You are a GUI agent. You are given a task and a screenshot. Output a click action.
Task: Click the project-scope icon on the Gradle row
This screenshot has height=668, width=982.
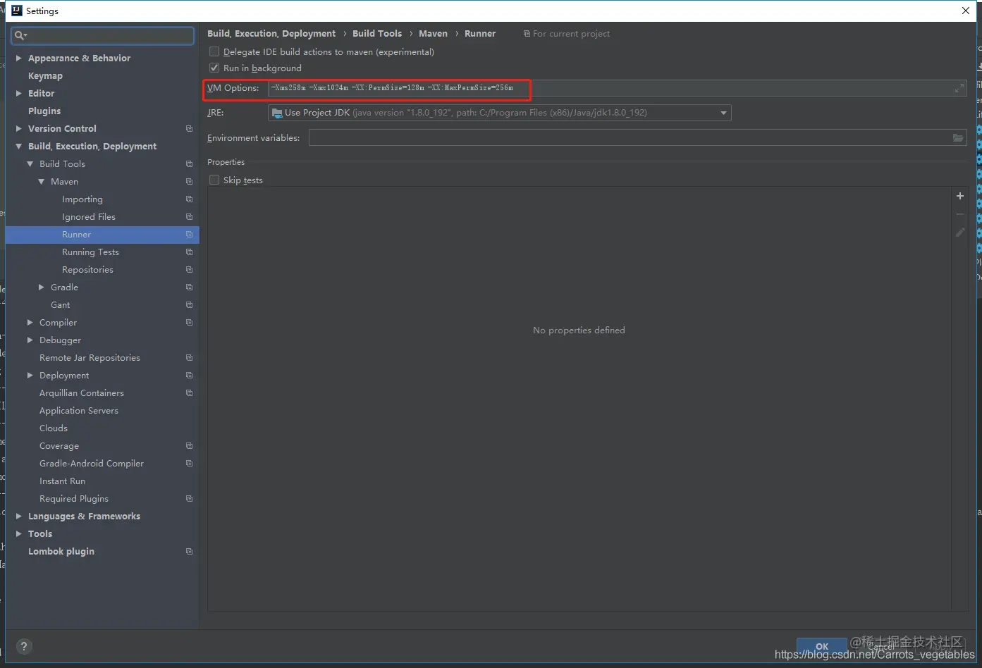click(189, 287)
